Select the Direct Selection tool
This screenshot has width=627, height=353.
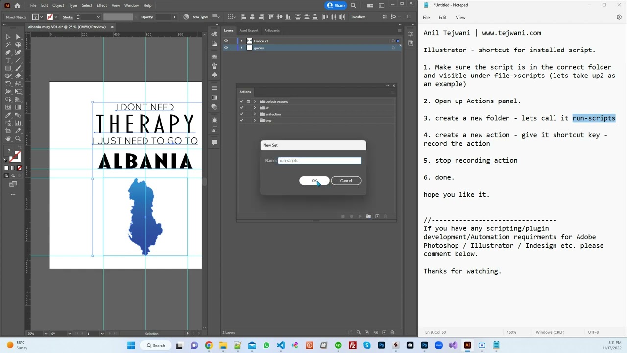click(x=18, y=37)
